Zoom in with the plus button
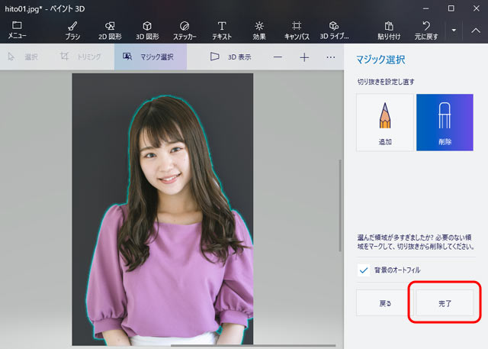Image resolution: width=488 pixels, height=349 pixels. (x=304, y=57)
